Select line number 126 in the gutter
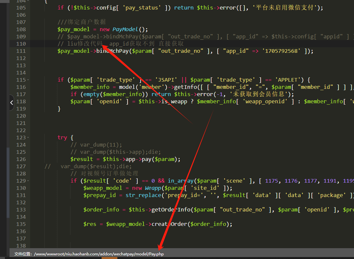354x259 pixels. [21, 159]
